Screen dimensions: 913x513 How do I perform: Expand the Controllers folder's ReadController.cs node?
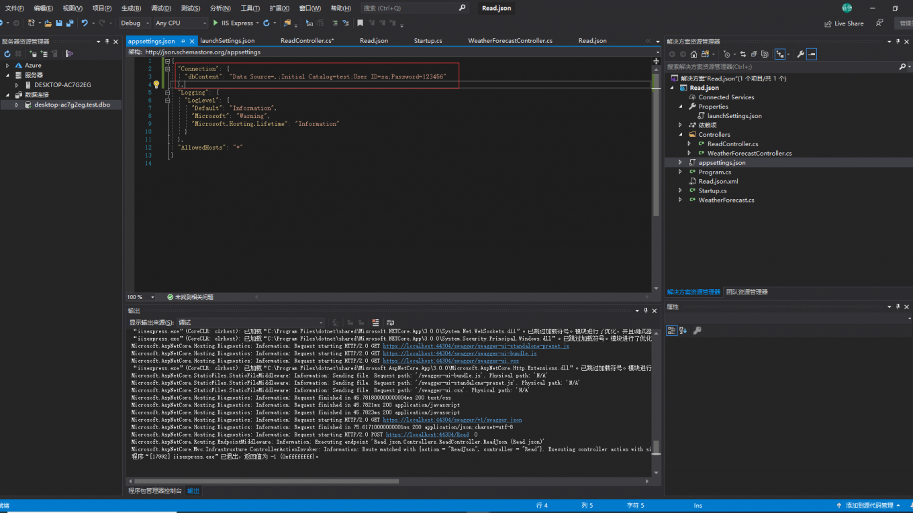click(x=689, y=144)
